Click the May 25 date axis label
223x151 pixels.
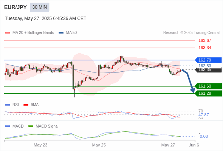[99, 145]
